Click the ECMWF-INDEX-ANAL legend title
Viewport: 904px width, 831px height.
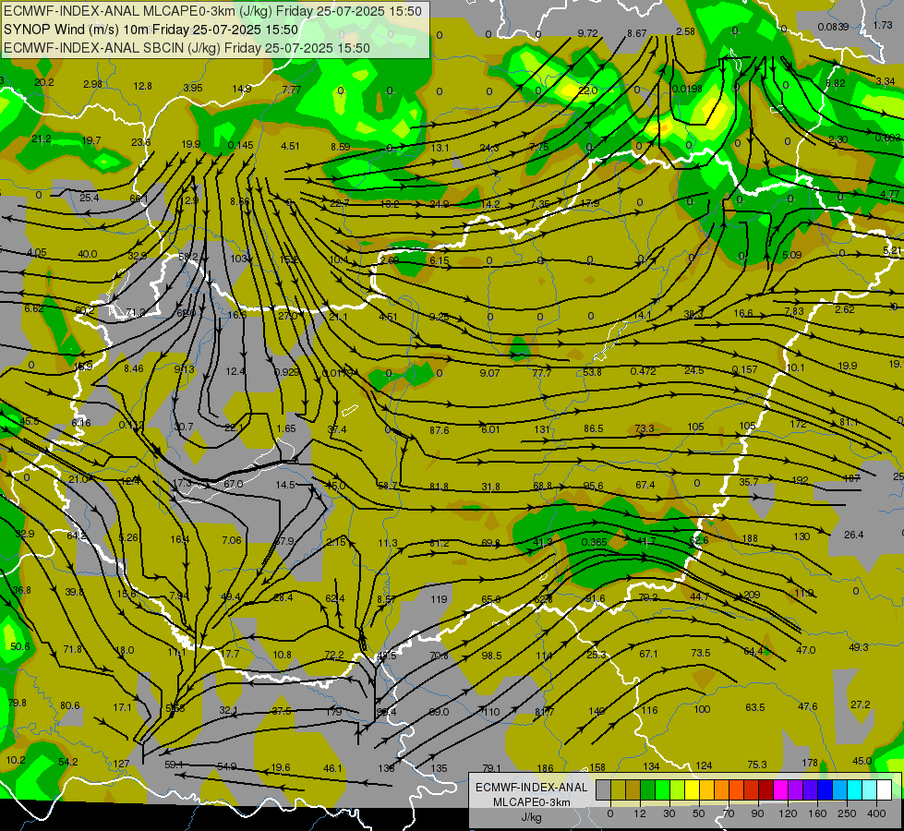[532, 788]
